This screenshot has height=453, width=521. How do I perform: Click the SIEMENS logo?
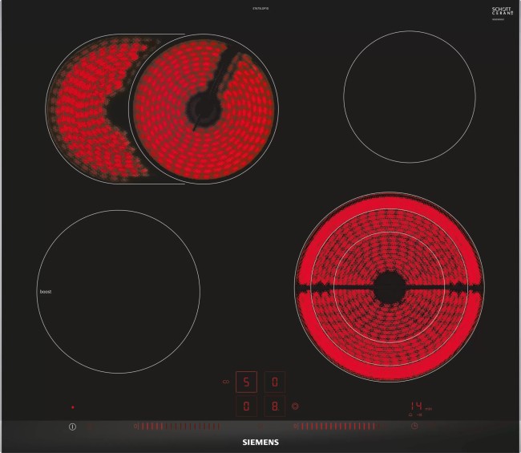click(x=260, y=442)
